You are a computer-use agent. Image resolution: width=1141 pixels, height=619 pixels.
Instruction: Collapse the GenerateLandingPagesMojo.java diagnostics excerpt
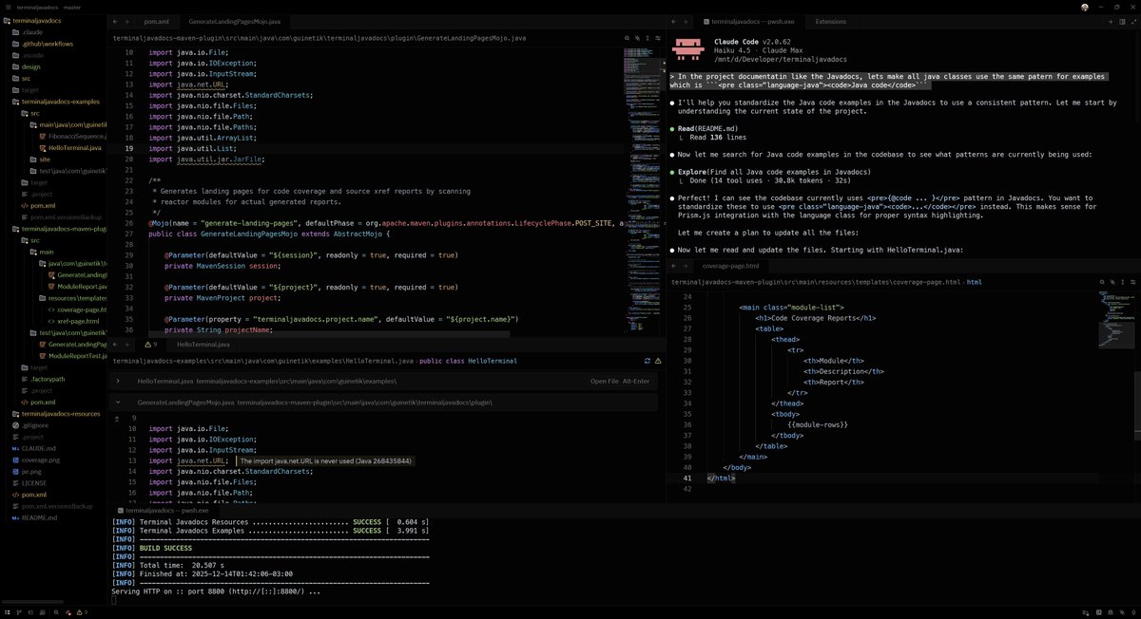(x=118, y=403)
